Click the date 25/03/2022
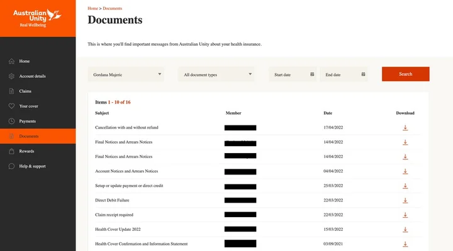Screen dimensions: 453x251 pyautogui.click(x=333, y=186)
